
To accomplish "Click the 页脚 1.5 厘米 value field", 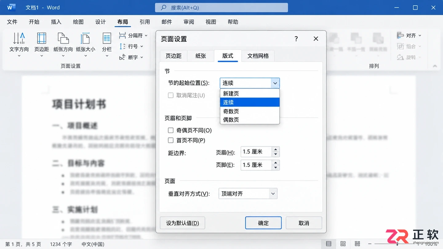I will (x=256, y=165).
